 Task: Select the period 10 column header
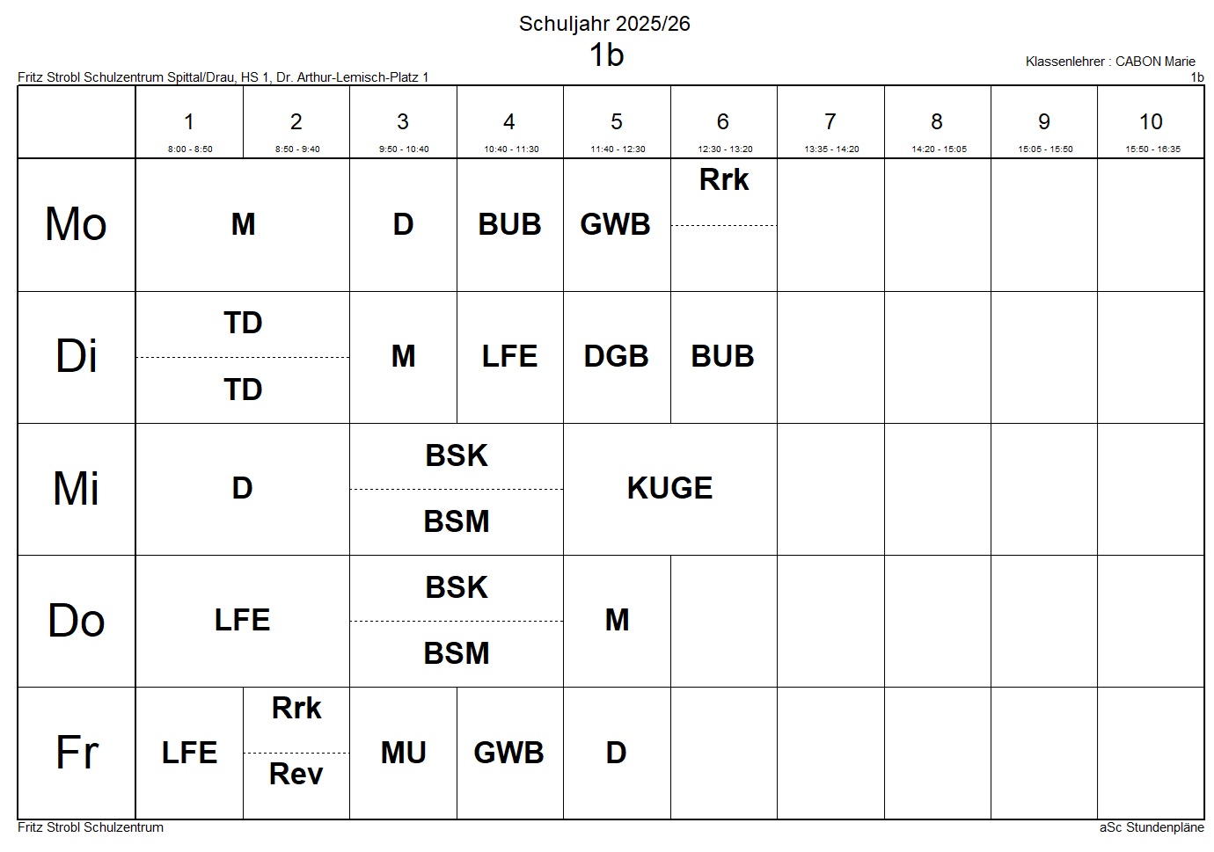[x=1150, y=123]
